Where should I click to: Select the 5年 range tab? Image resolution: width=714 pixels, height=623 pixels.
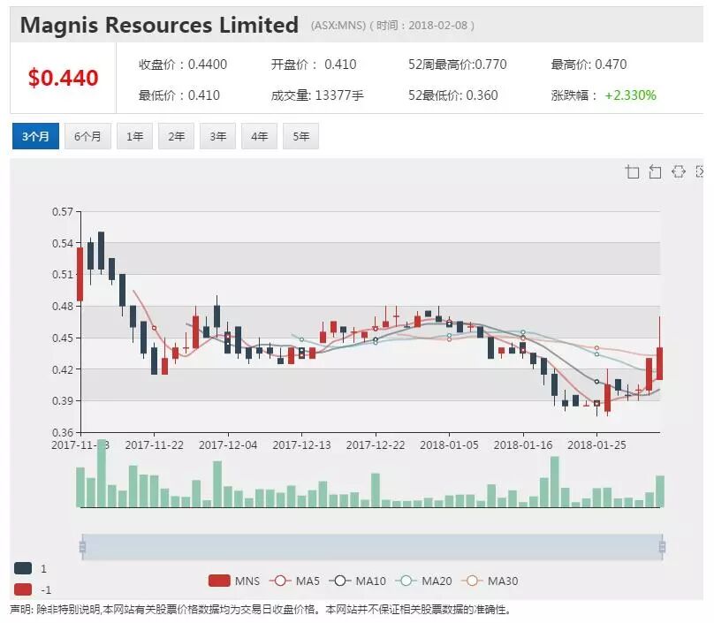[x=300, y=136]
